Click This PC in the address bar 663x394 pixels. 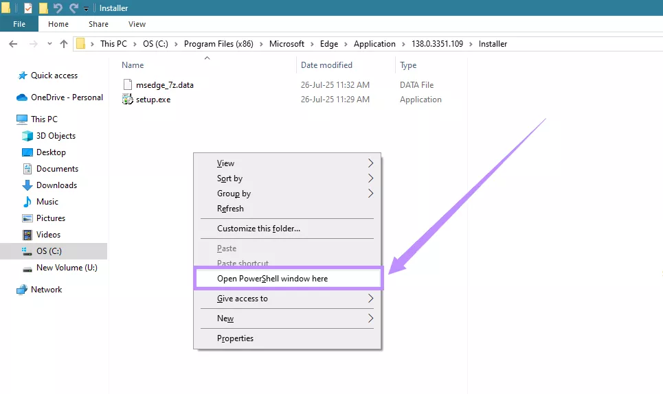[x=113, y=44]
